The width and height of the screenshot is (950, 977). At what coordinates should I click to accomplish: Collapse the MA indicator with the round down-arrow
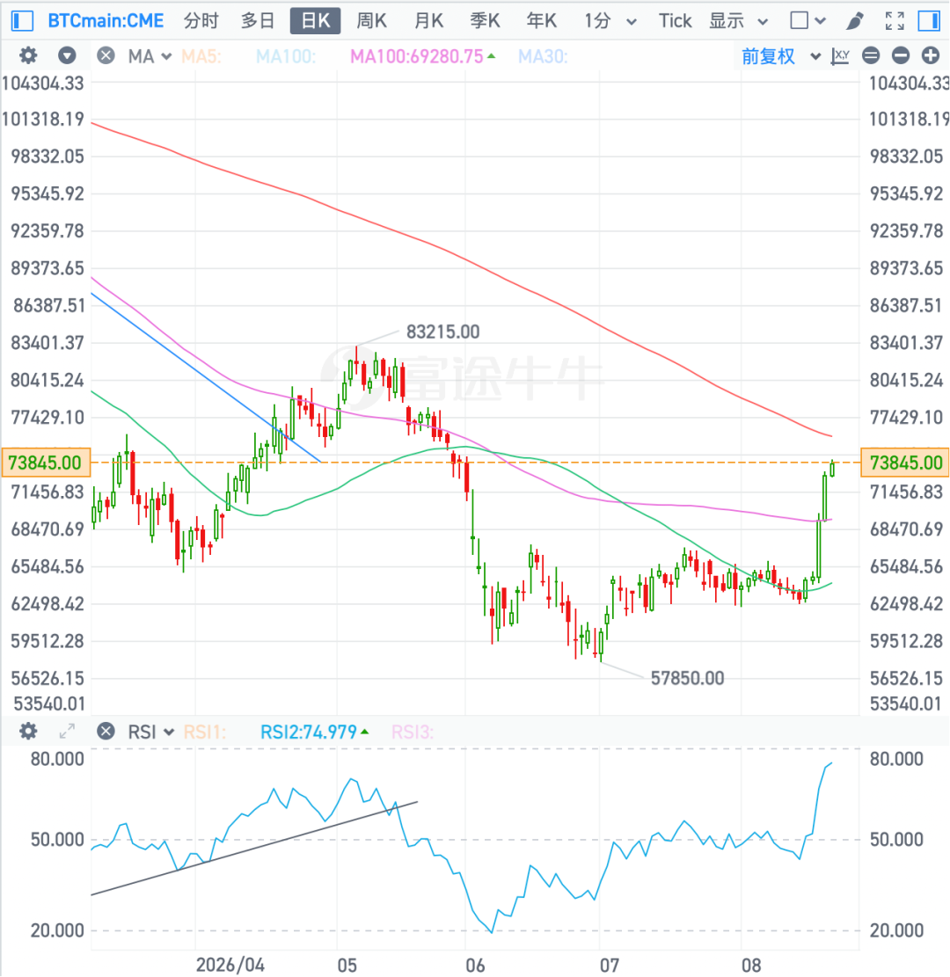pos(67,56)
